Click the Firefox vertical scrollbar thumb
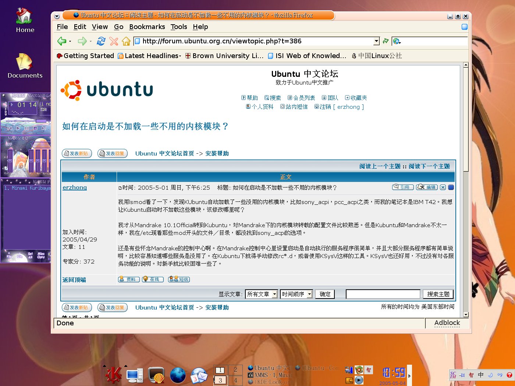 pyautogui.click(x=466, y=120)
